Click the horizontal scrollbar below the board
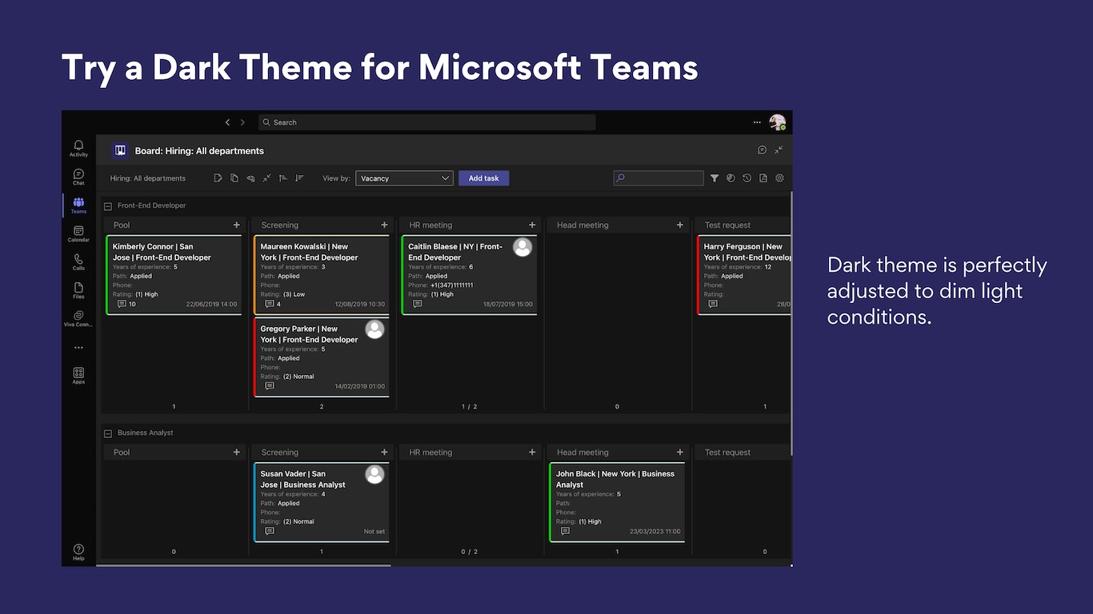The height and width of the screenshot is (614, 1093). (x=244, y=565)
